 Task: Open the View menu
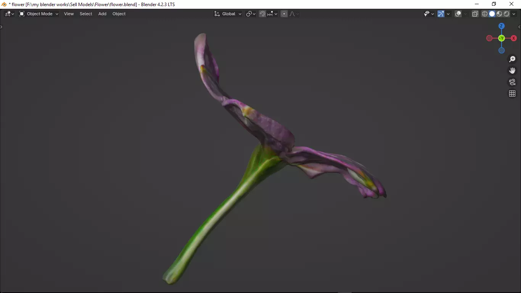pos(69,14)
